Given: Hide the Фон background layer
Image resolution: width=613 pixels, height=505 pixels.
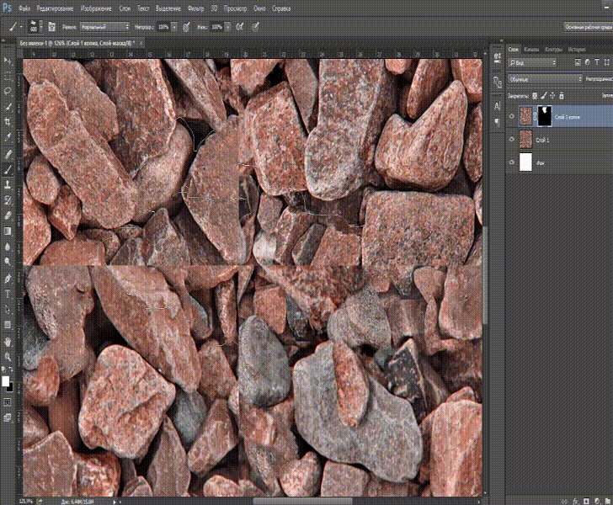Looking at the screenshot, I should [x=511, y=162].
